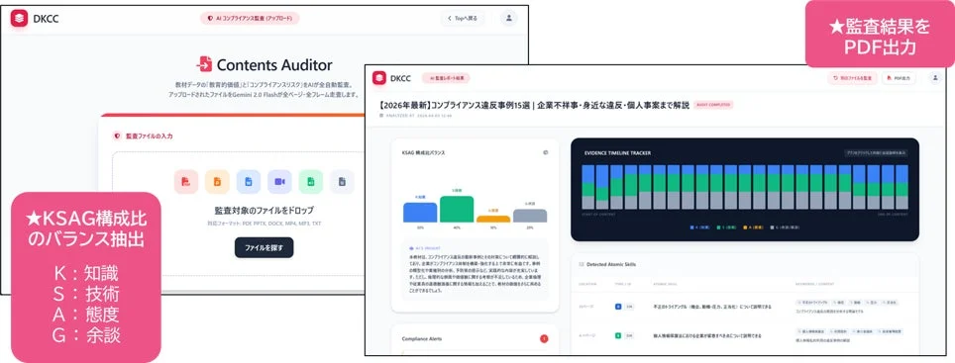Click the AI's Insight paragraph text
The width and height of the screenshot is (955, 363).
click(x=475, y=274)
